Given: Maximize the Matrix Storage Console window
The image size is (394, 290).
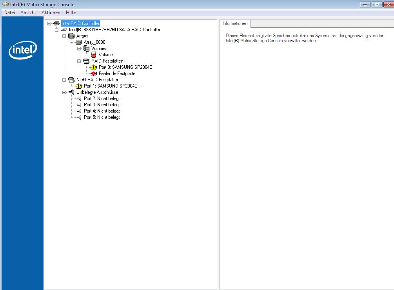Looking at the screenshot, I should [377, 5].
